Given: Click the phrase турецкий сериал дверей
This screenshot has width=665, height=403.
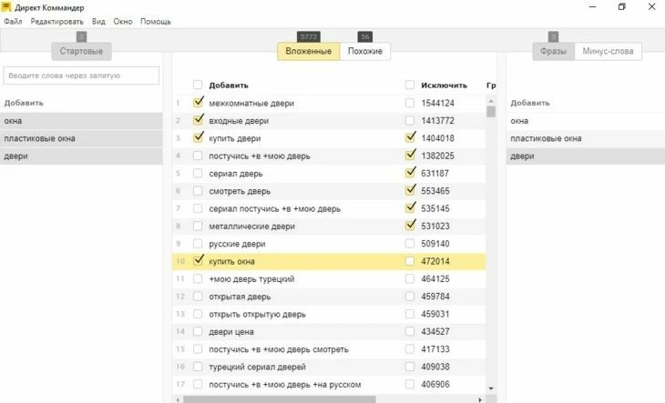Looking at the screenshot, I should (x=257, y=367).
